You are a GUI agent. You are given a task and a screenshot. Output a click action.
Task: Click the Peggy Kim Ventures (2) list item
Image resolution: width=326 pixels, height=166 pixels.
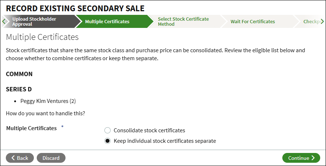48,101
